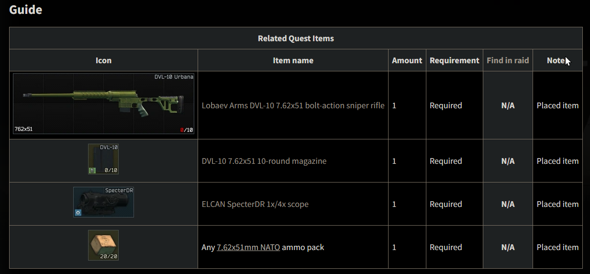Click the 0/10 ammo counter on rifle
This screenshot has width=590, height=274.
(187, 130)
